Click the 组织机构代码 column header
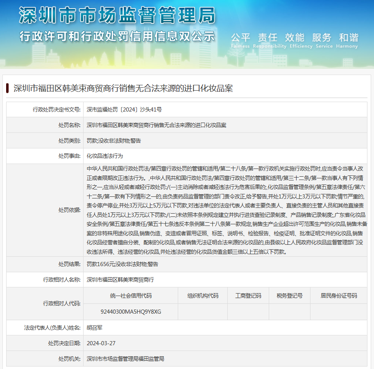Image resolution: width=374 pixels, height=369 pixels. (x=202, y=295)
